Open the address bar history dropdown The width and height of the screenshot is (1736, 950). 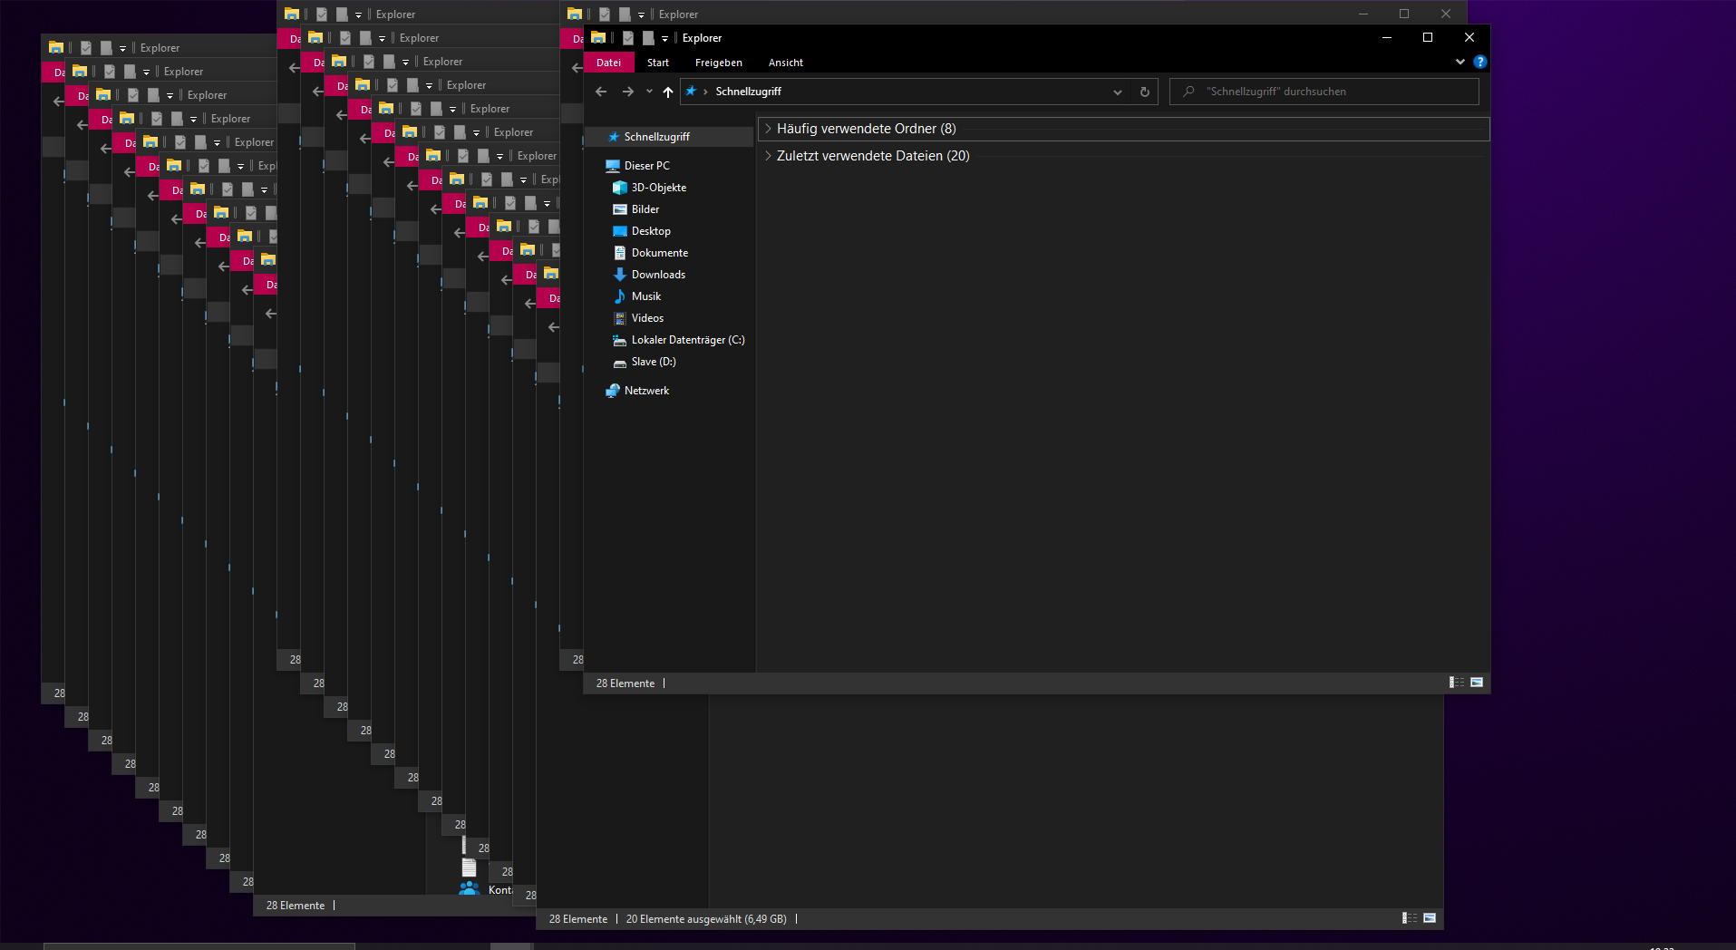(x=1118, y=92)
